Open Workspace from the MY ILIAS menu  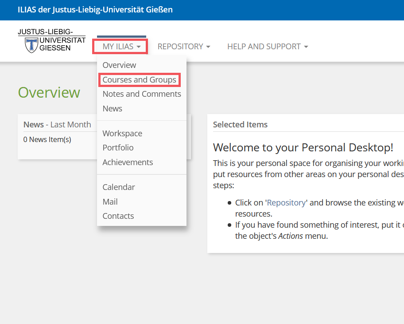click(x=122, y=134)
